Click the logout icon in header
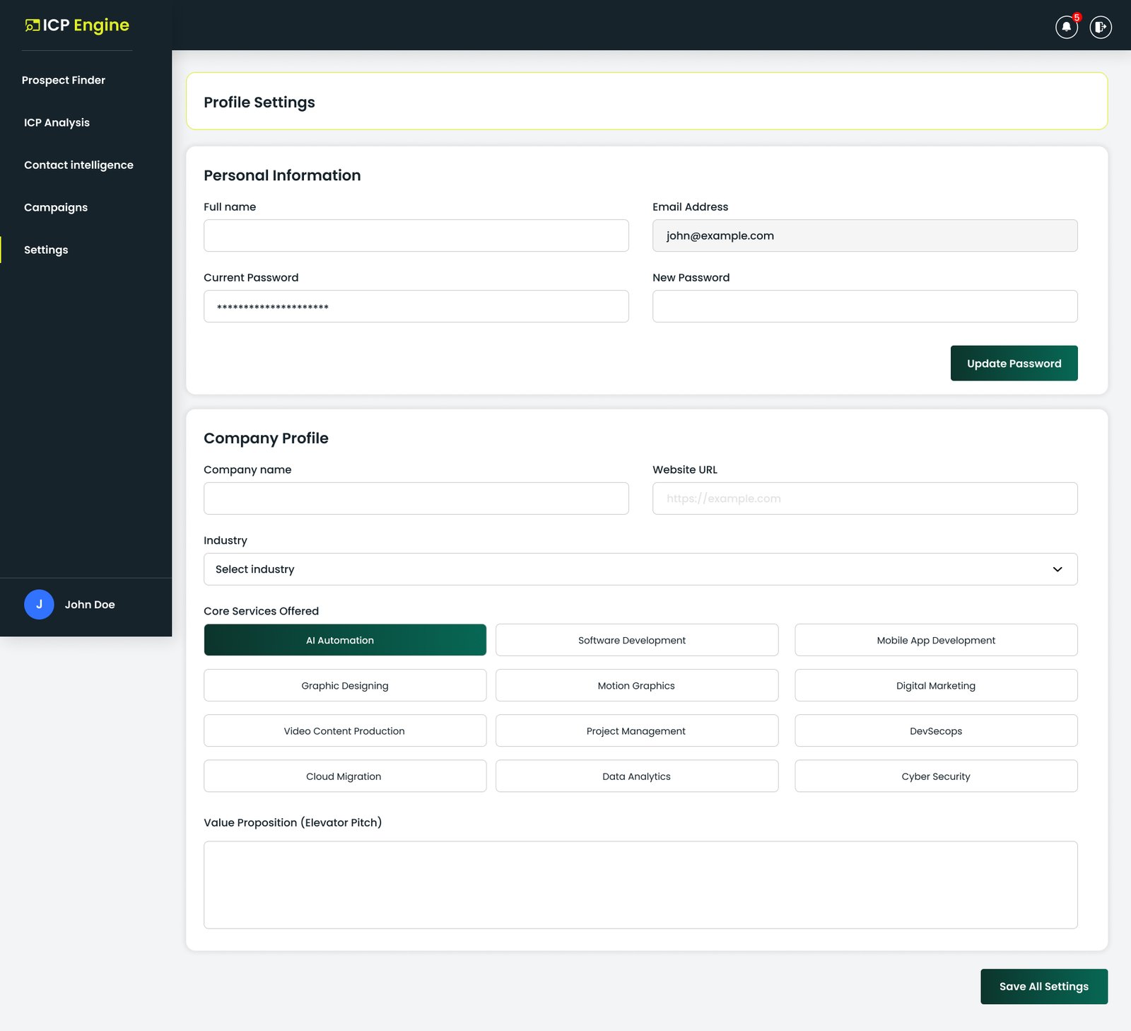Screen dimensions: 1131x1031 pyautogui.click(x=1100, y=27)
